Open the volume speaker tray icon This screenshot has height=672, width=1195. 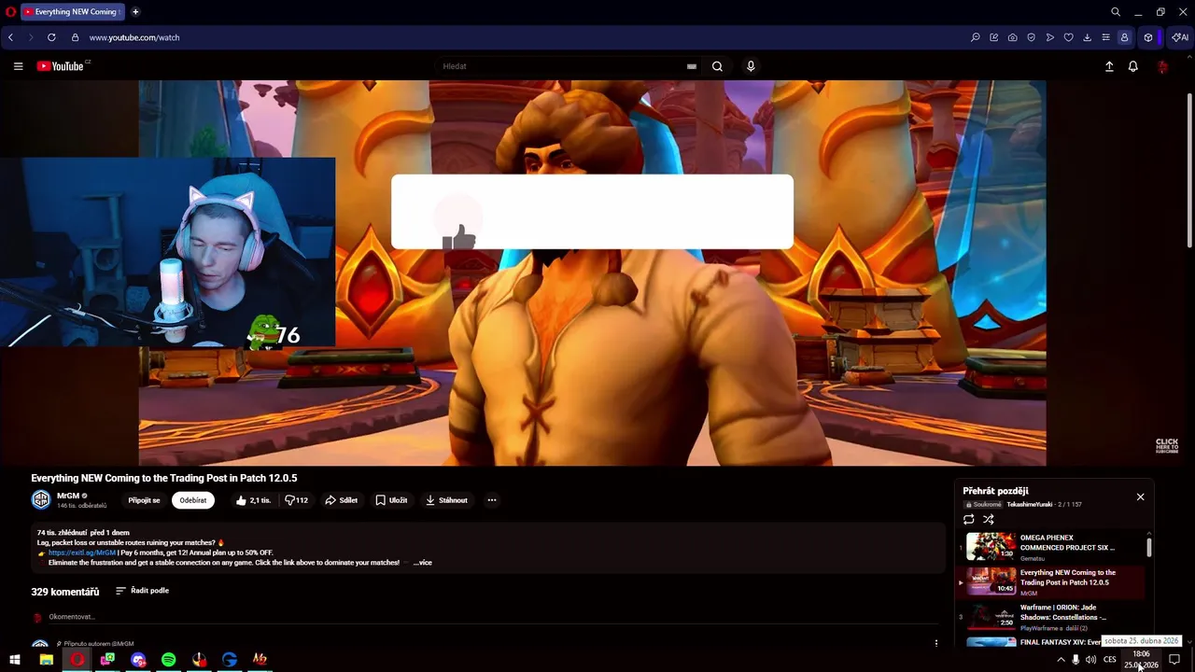pos(1090,660)
